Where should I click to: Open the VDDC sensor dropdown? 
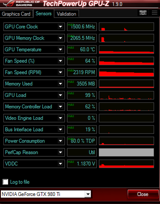pyautogui.click(x=61, y=164)
